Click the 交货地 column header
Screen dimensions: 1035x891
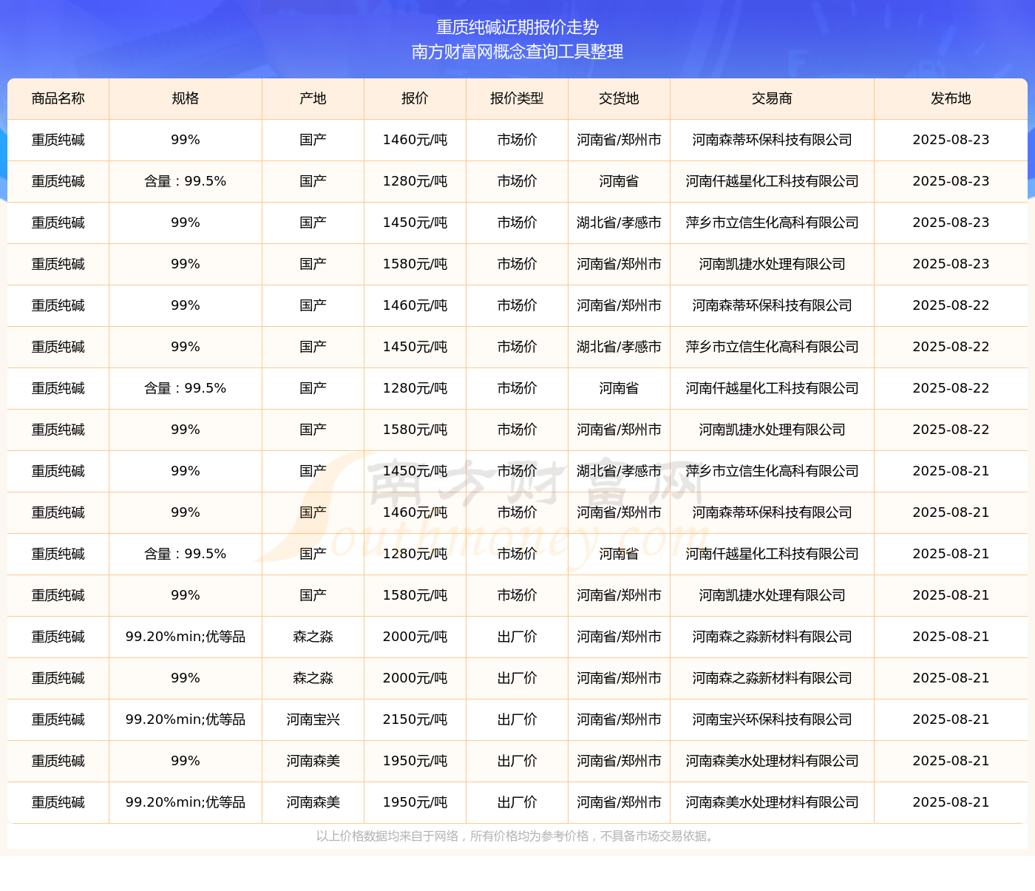(620, 98)
